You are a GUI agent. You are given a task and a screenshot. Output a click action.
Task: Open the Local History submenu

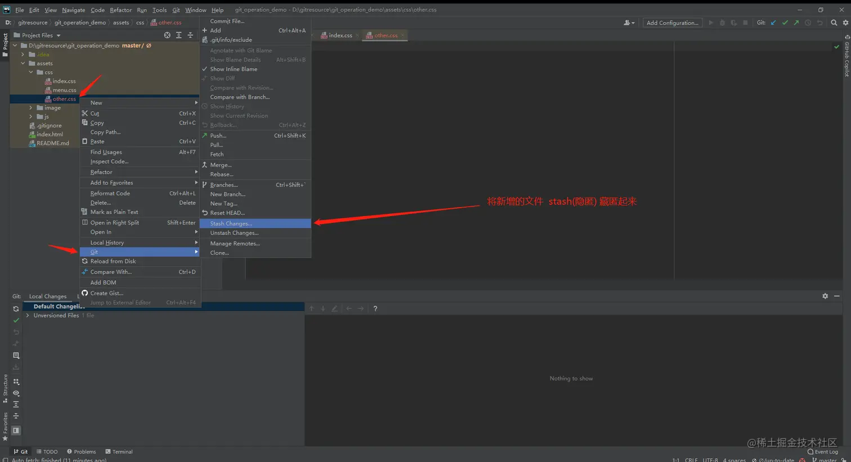tap(140, 243)
